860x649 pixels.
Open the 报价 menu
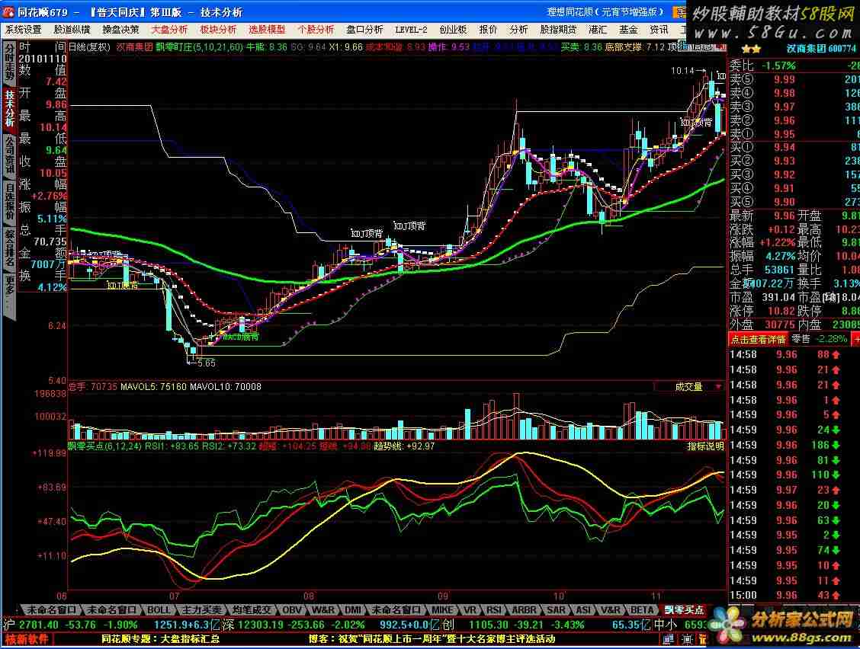488,30
